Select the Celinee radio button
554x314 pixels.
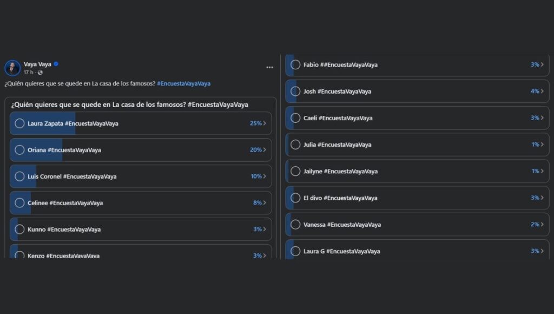pyautogui.click(x=19, y=203)
